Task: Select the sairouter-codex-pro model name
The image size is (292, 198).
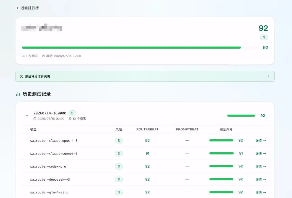Action: (x=48, y=167)
